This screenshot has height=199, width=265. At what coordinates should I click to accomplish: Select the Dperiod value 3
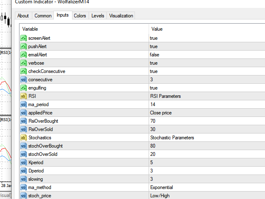[152, 171]
